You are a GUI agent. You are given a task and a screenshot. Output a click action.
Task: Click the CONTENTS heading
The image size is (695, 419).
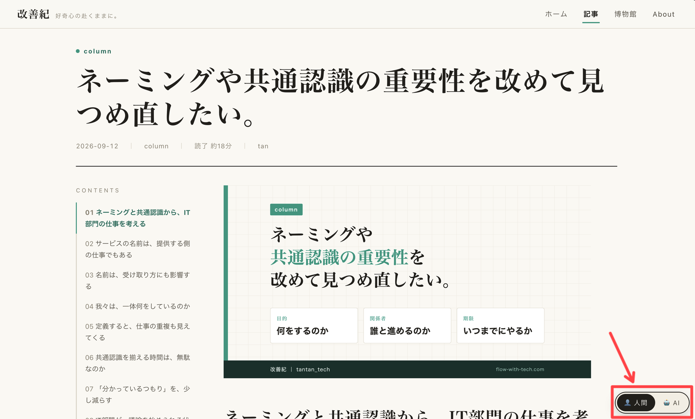coord(98,190)
